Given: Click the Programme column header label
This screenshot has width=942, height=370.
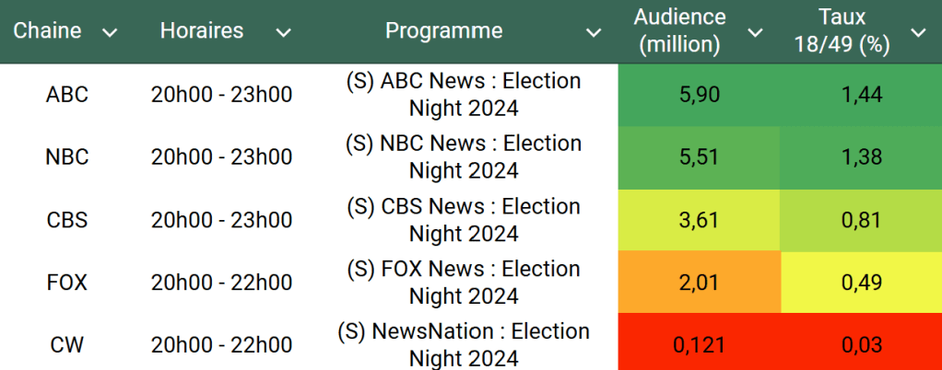Looking at the screenshot, I should click(x=443, y=31).
